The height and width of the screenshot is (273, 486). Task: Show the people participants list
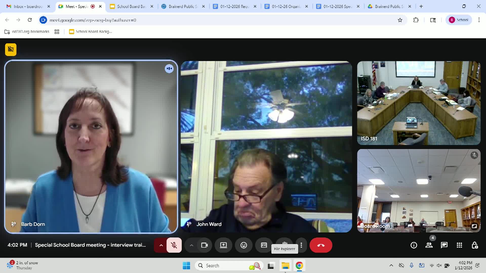click(429, 245)
